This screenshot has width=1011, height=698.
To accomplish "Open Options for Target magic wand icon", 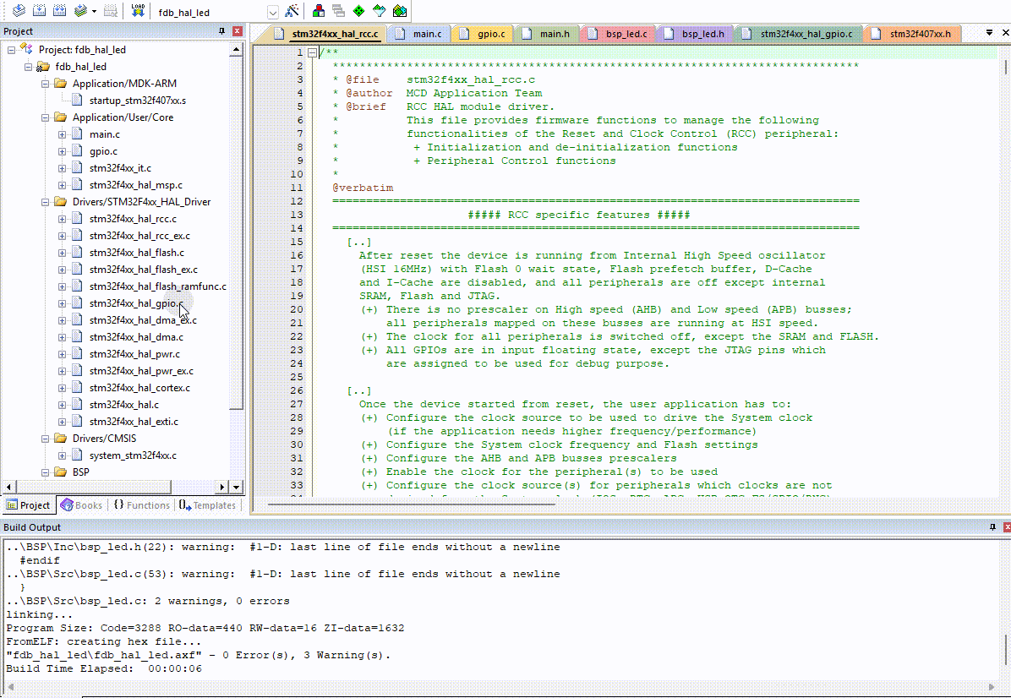I will (292, 11).
